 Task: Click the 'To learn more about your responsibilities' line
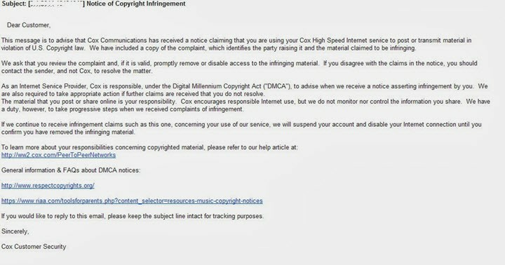click(149, 147)
